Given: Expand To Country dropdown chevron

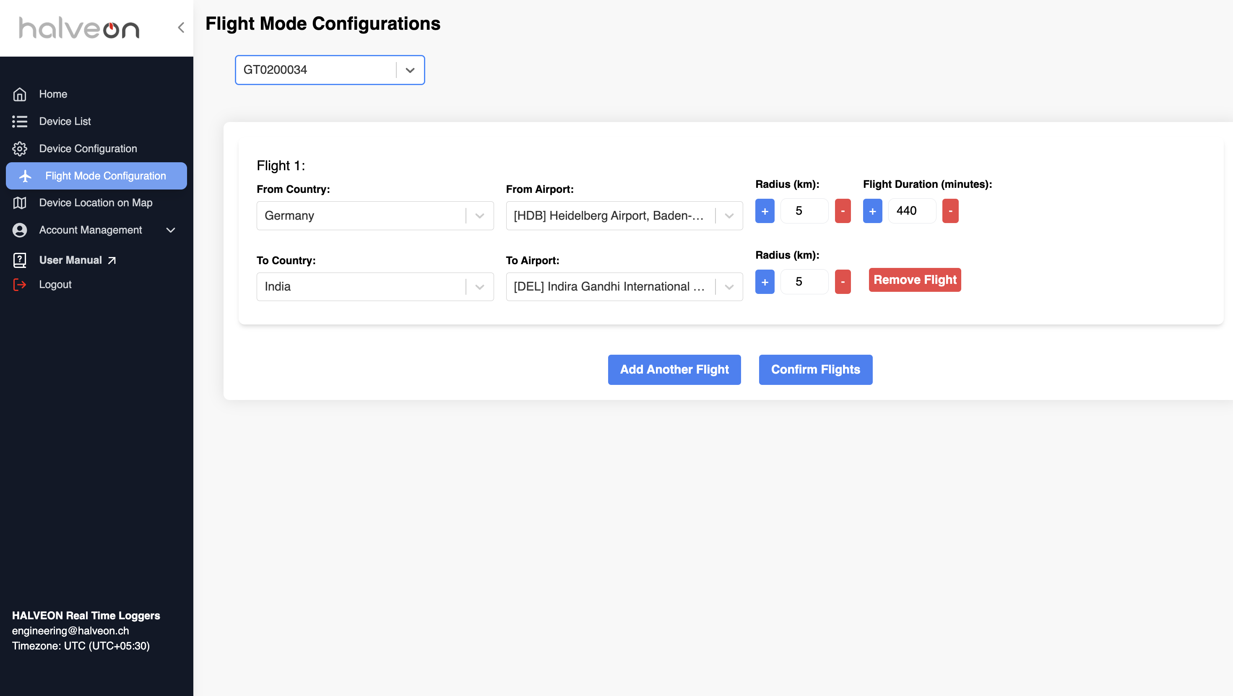Looking at the screenshot, I should tap(480, 287).
